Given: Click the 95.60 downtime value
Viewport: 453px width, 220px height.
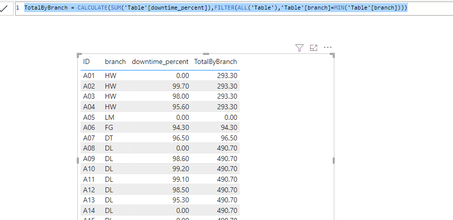Looking at the screenshot, I should click(181, 107).
